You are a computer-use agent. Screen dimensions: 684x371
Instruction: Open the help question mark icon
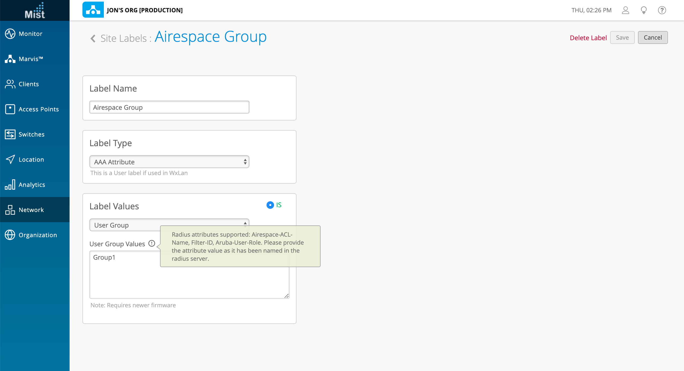click(662, 10)
